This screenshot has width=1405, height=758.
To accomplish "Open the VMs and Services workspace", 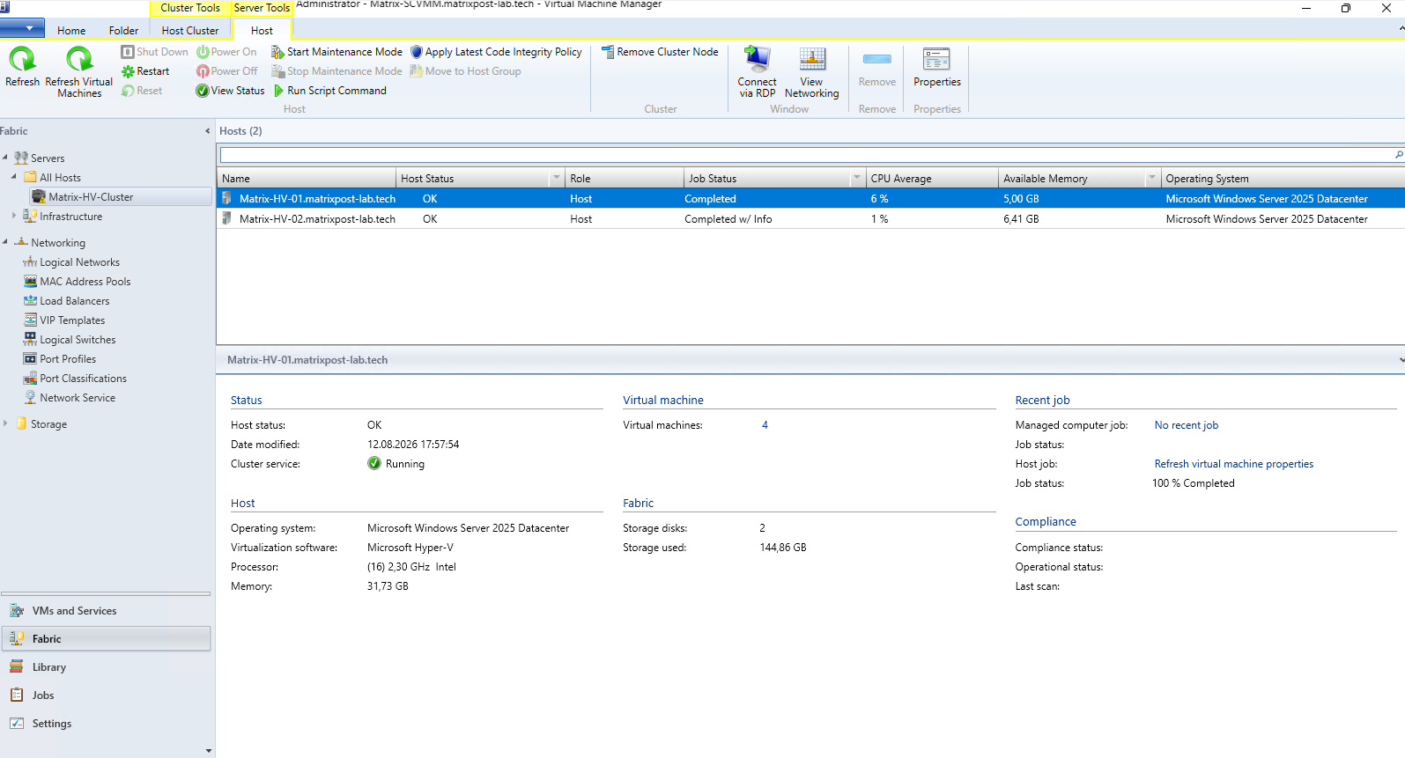I will point(106,611).
